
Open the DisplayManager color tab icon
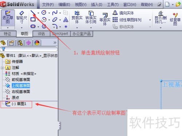[37, 43]
